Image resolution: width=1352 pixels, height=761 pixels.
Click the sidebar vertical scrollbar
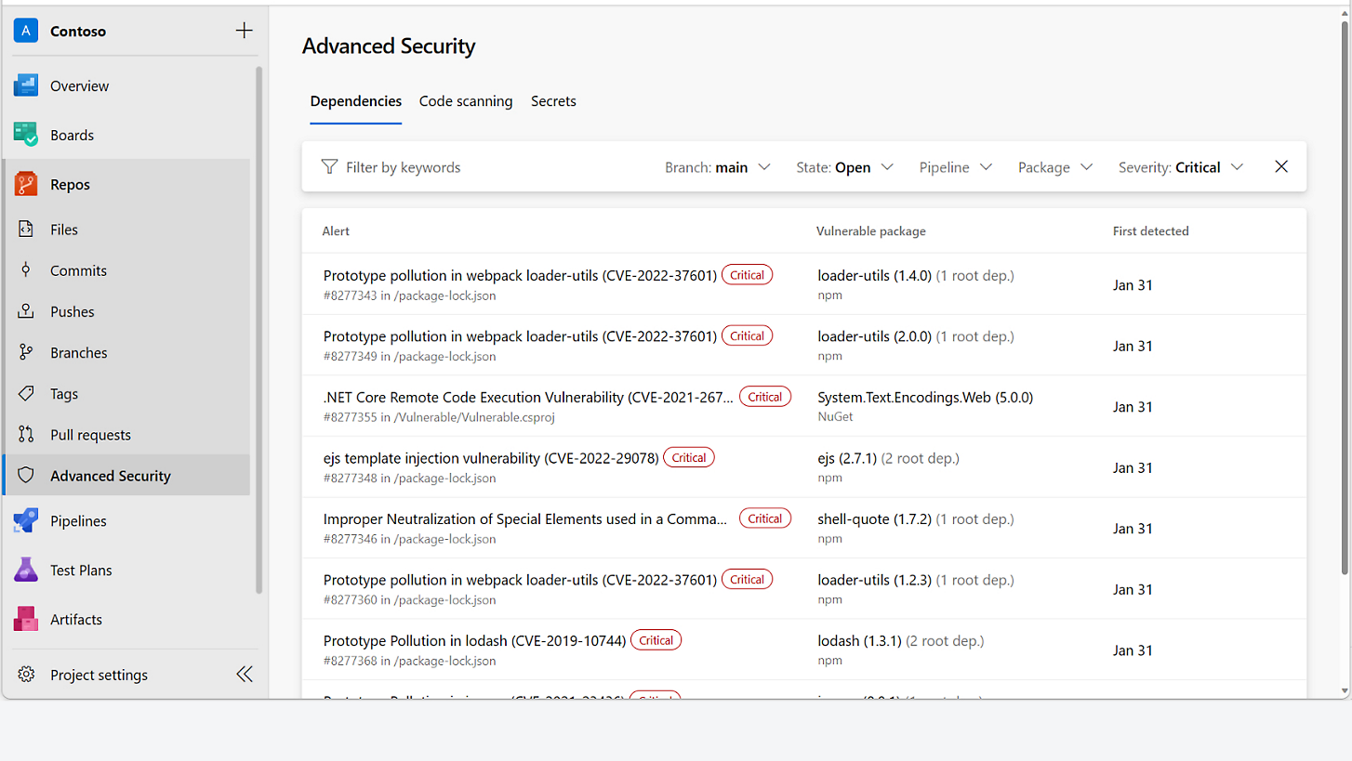coord(259,325)
